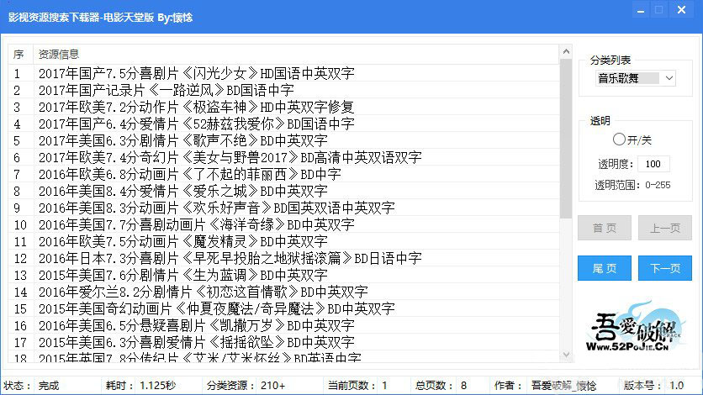Click the 分类资源 210+ status value

272,386
